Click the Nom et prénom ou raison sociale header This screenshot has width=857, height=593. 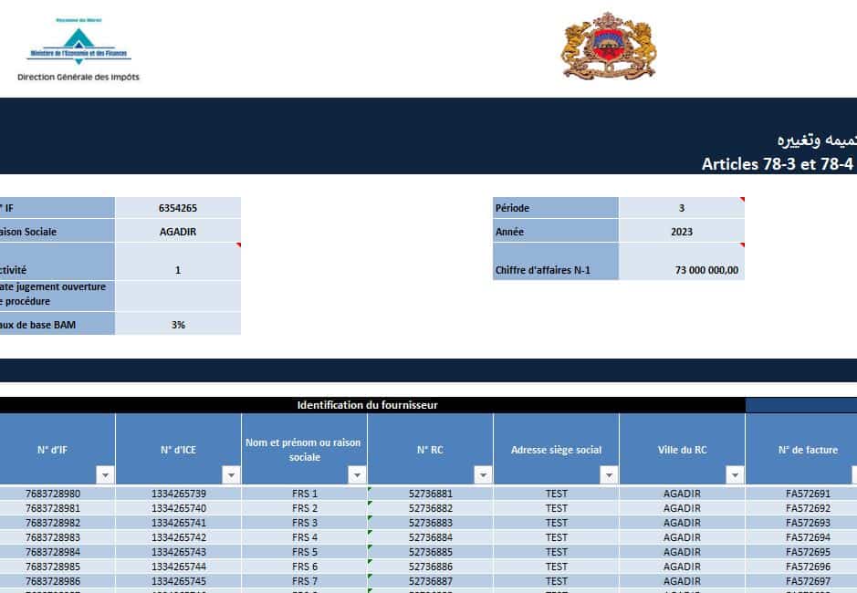click(x=304, y=449)
